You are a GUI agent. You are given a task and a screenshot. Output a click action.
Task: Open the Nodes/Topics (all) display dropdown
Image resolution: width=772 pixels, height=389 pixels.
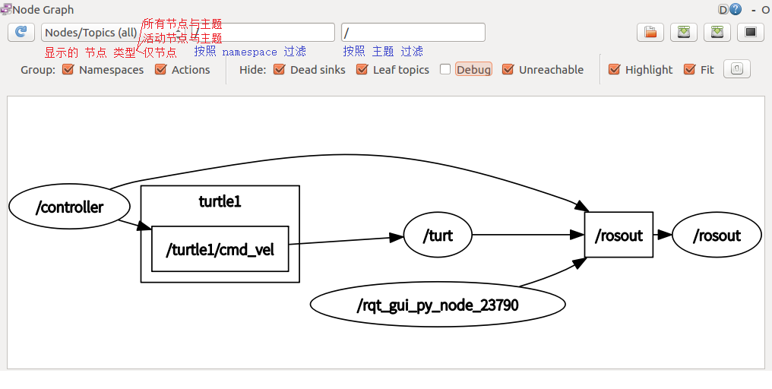(114, 33)
